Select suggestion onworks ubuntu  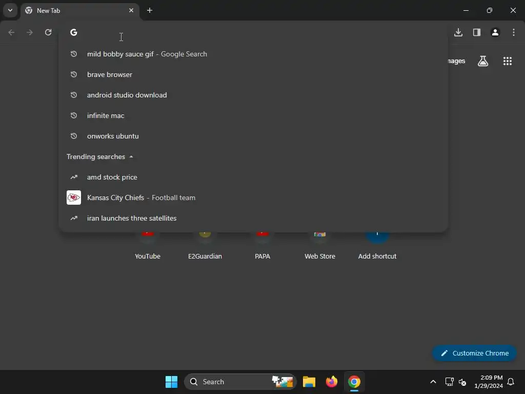pos(253,136)
